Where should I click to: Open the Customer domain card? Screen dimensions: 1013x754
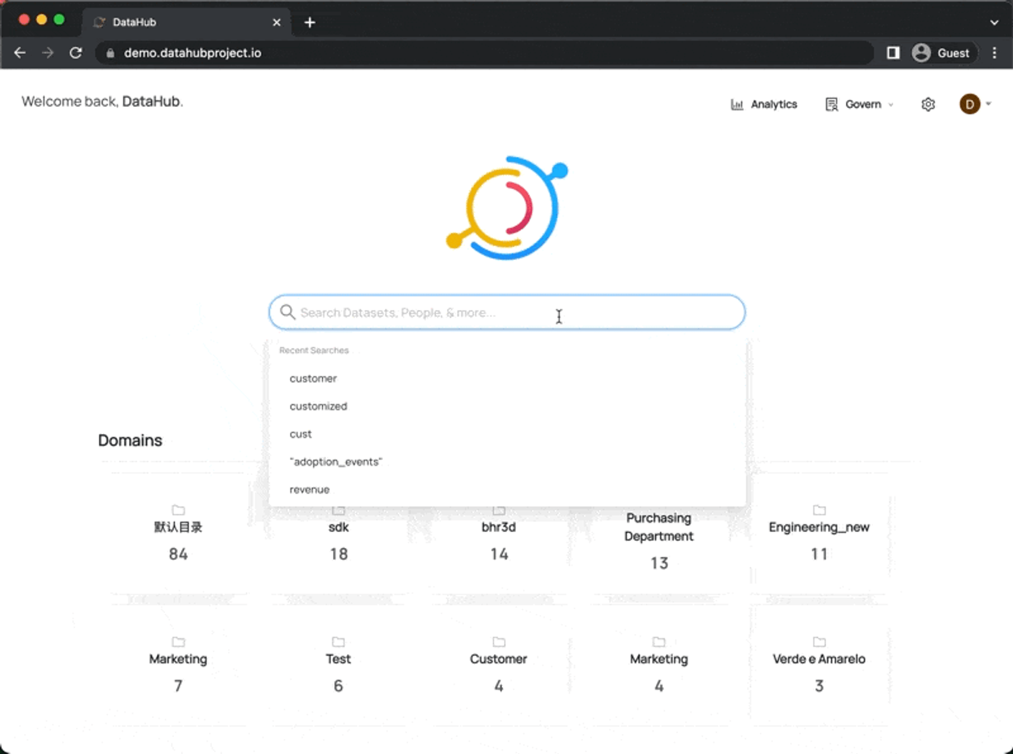(x=499, y=665)
